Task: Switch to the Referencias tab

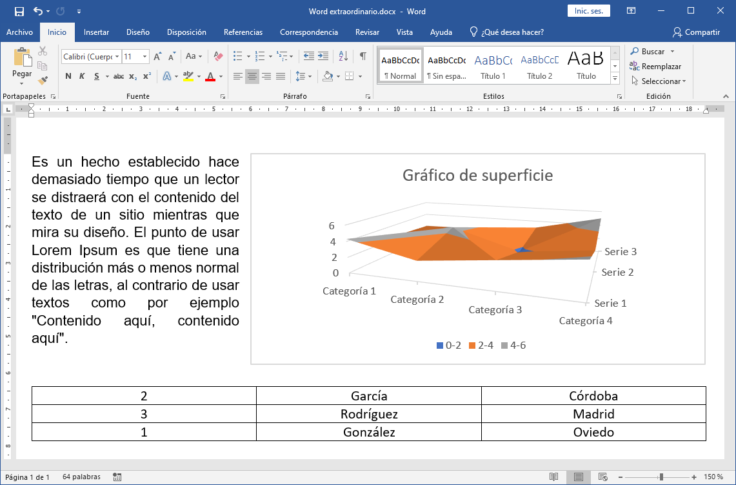Action: point(243,32)
